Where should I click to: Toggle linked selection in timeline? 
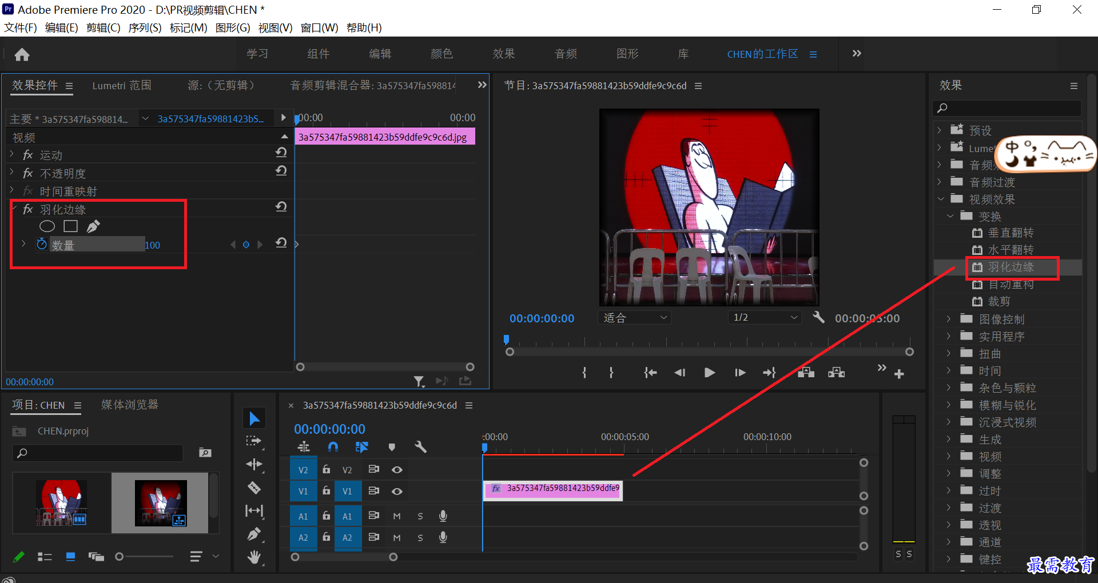coord(362,447)
